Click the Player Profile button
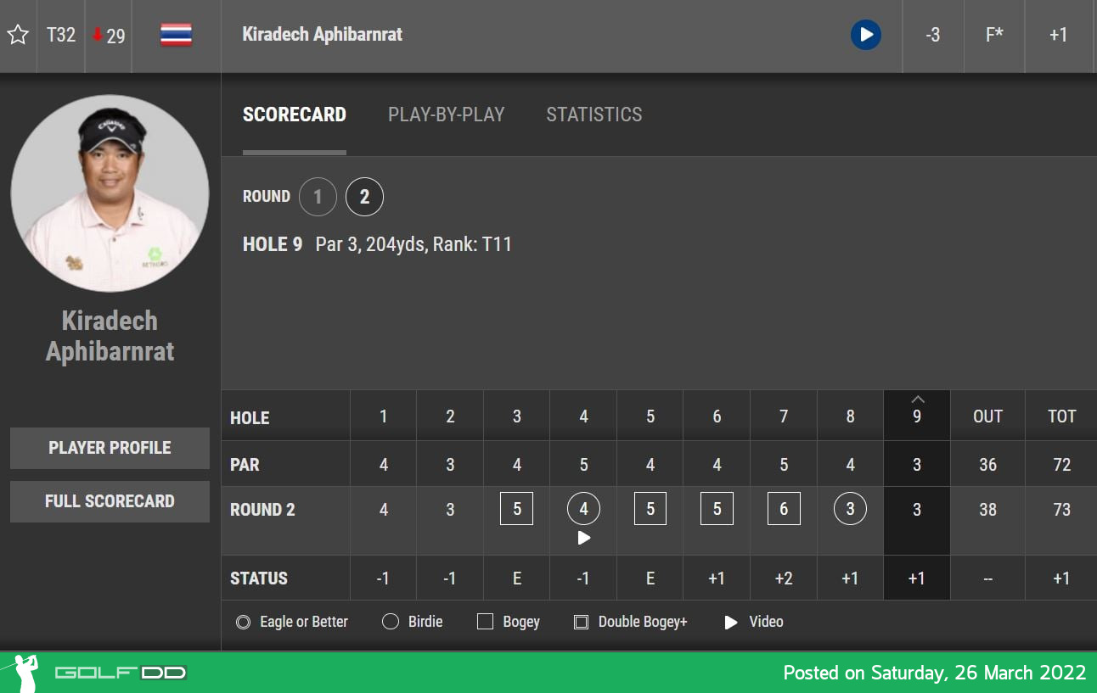The width and height of the screenshot is (1097, 693). point(110,448)
